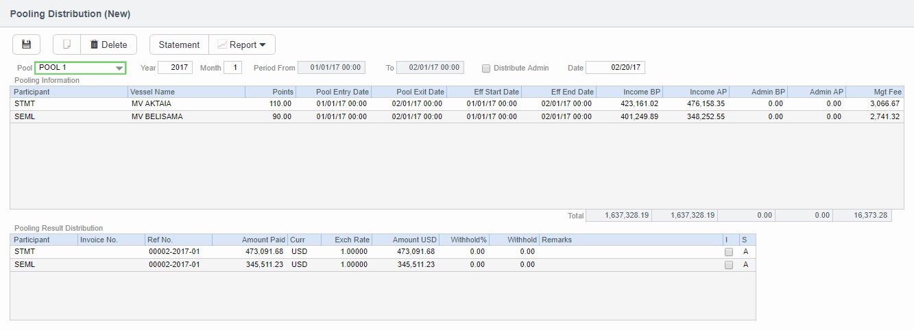Click the Statement button

179,45
